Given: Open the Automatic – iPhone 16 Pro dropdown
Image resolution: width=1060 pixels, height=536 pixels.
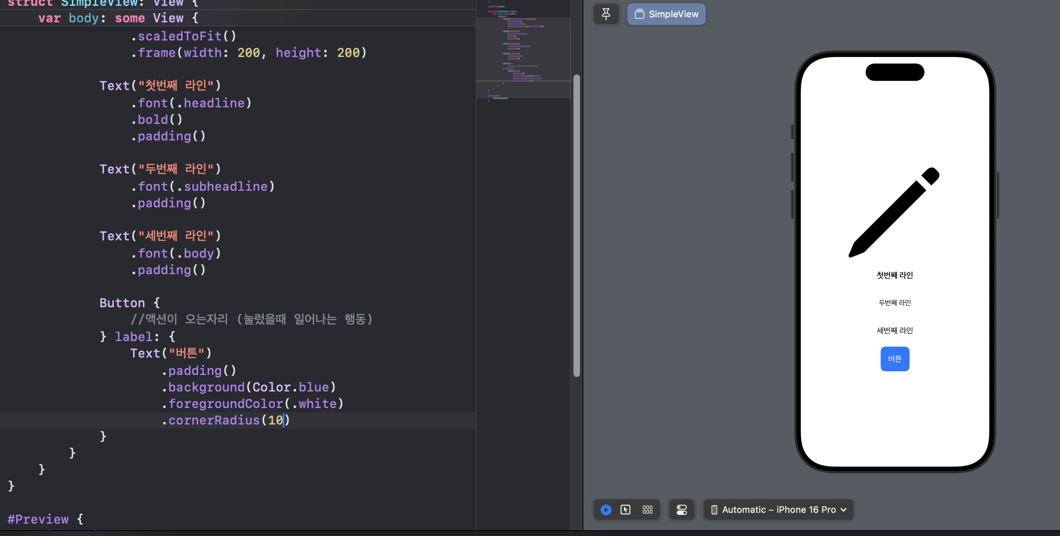Looking at the screenshot, I should click(778, 510).
